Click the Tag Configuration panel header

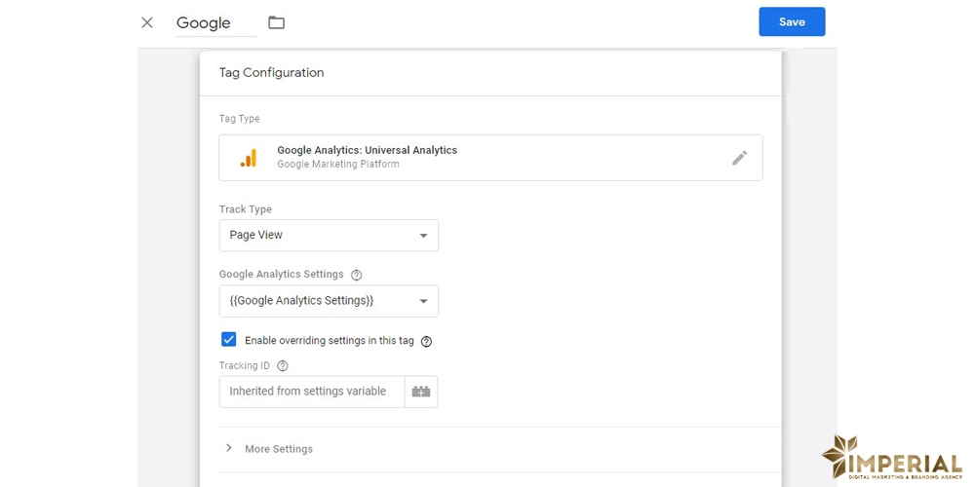pyautogui.click(x=272, y=73)
